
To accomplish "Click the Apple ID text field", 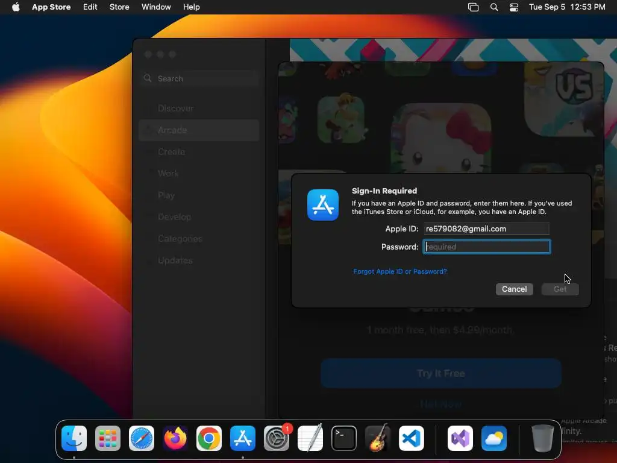I will [x=487, y=228].
